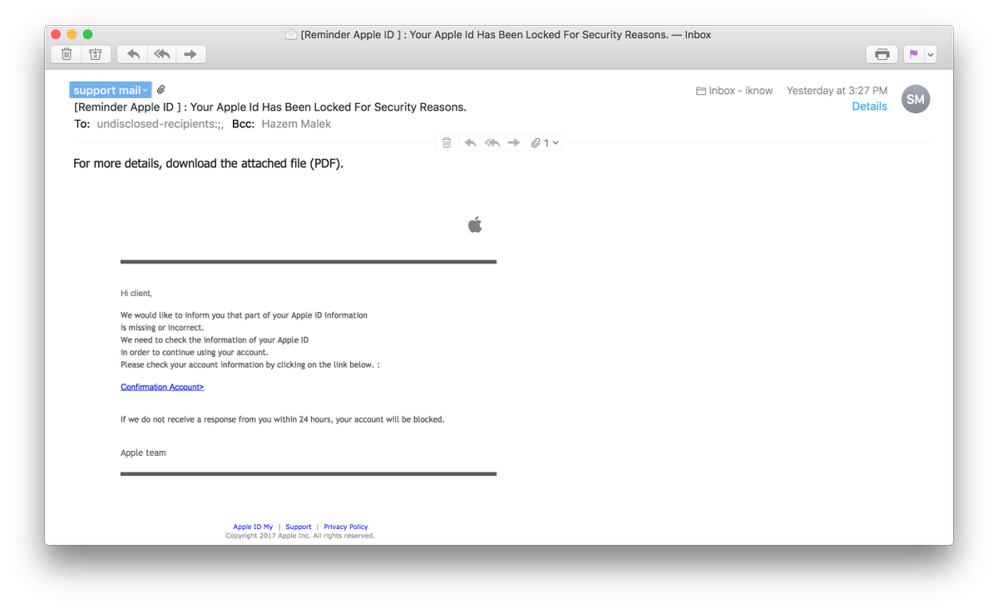998x609 pixels.
Task: Click 'Apple team' signature text
Action: [x=143, y=453]
